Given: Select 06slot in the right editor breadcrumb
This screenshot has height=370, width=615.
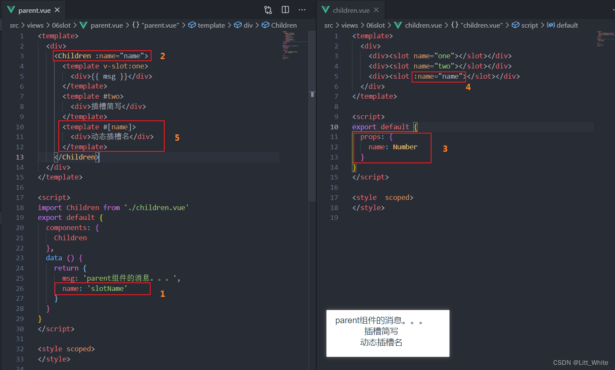Looking at the screenshot, I should 376,25.
